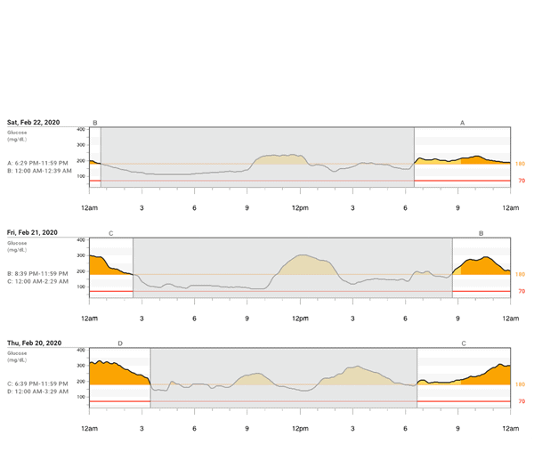Pick event marker C above the Thu chart
Image resolution: width=534 pixels, height=452 pixels.
tap(464, 343)
